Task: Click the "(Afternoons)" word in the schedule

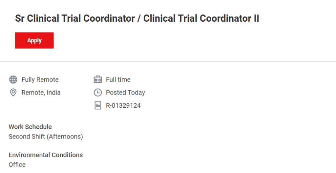Action: click(65, 137)
